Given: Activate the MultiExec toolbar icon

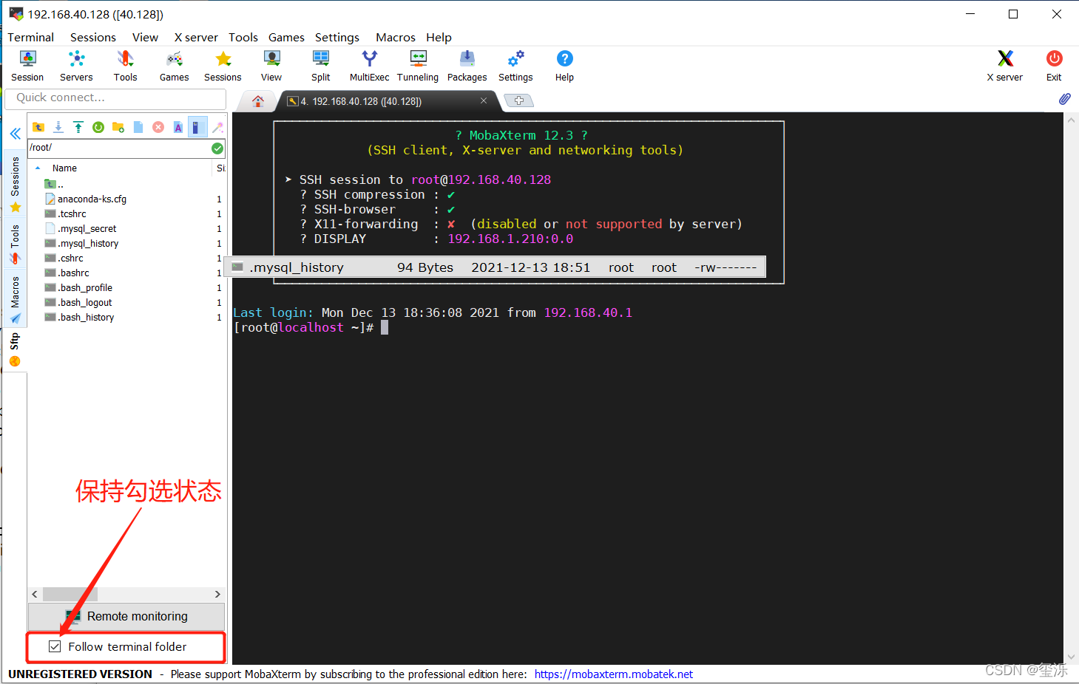Looking at the screenshot, I should pos(369,66).
